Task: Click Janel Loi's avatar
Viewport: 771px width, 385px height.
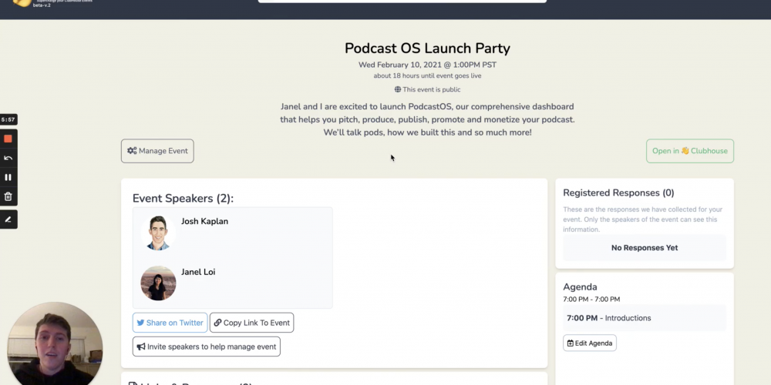Action: (158, 283)
